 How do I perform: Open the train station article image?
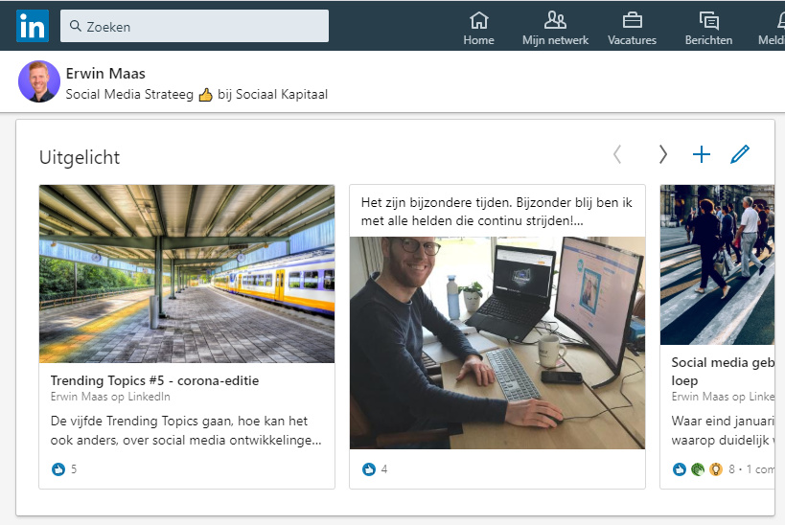click(187, 274)
